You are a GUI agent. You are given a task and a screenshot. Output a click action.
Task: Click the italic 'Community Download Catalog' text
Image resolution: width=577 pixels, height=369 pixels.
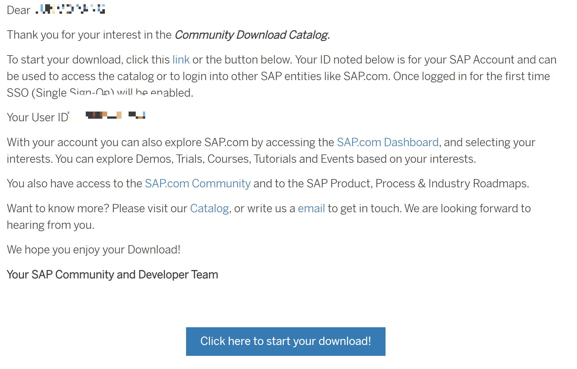coord(252,35)
